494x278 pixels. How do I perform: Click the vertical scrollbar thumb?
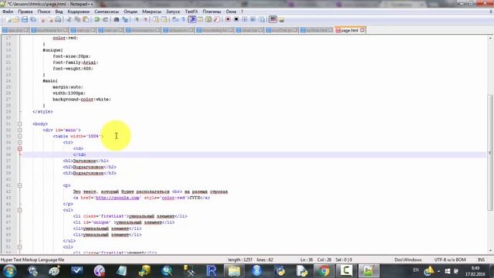point(490,153)
